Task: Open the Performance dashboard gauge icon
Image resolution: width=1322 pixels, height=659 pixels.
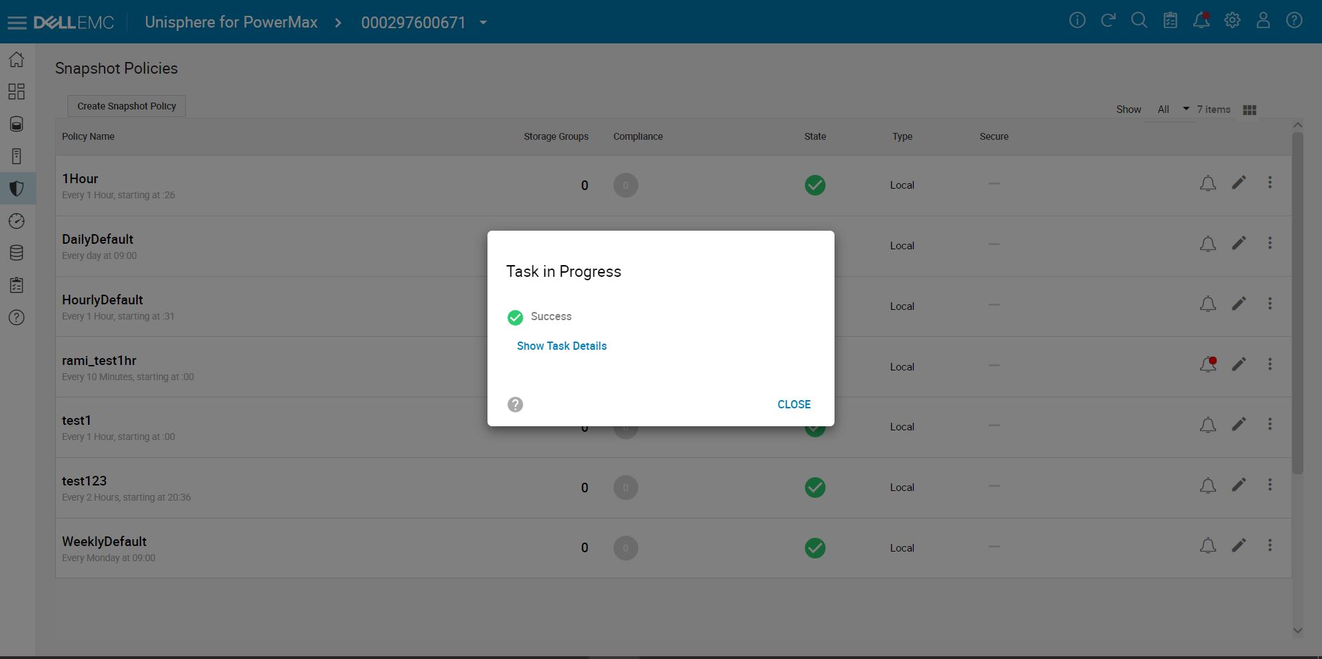Action: point(17,220)
